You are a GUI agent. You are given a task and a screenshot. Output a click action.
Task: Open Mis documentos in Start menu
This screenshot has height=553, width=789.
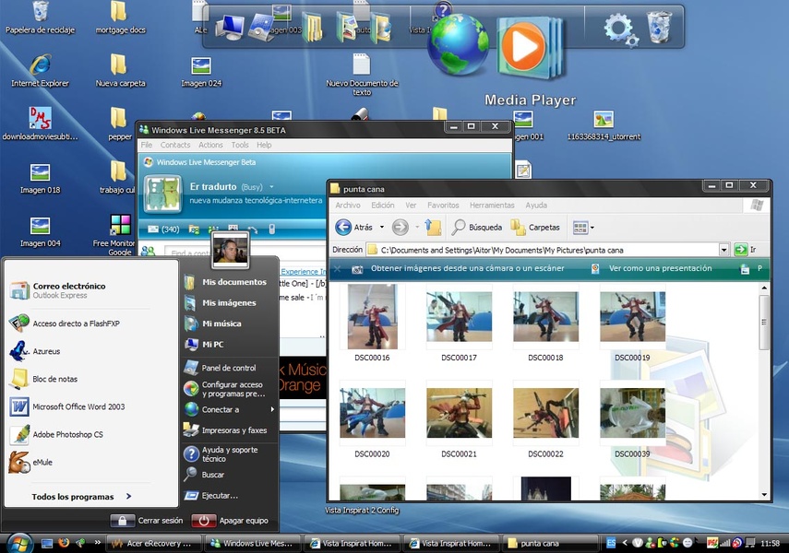pos(225,282)
